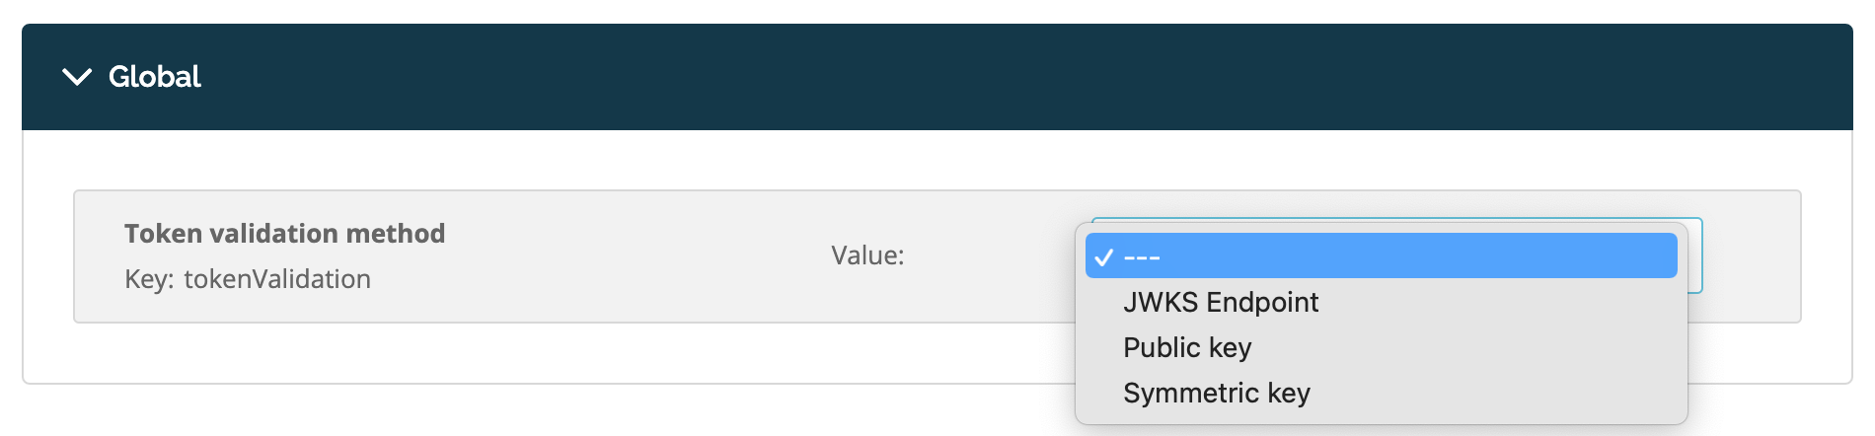Click the 'Key: tokenValidation' text
1875x436 pixels.
point(248,279)
